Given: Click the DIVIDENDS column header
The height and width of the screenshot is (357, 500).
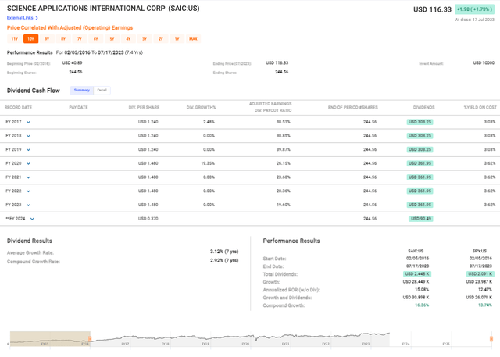Looking at the screenshot, I should click(x=423, y=108).
